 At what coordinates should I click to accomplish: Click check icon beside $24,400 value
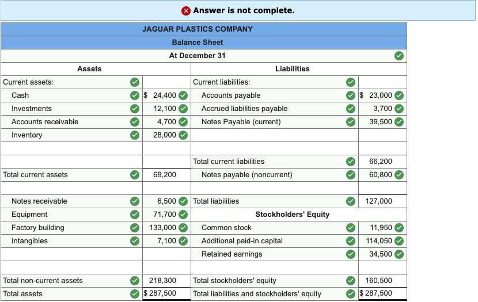click(183, 95)
